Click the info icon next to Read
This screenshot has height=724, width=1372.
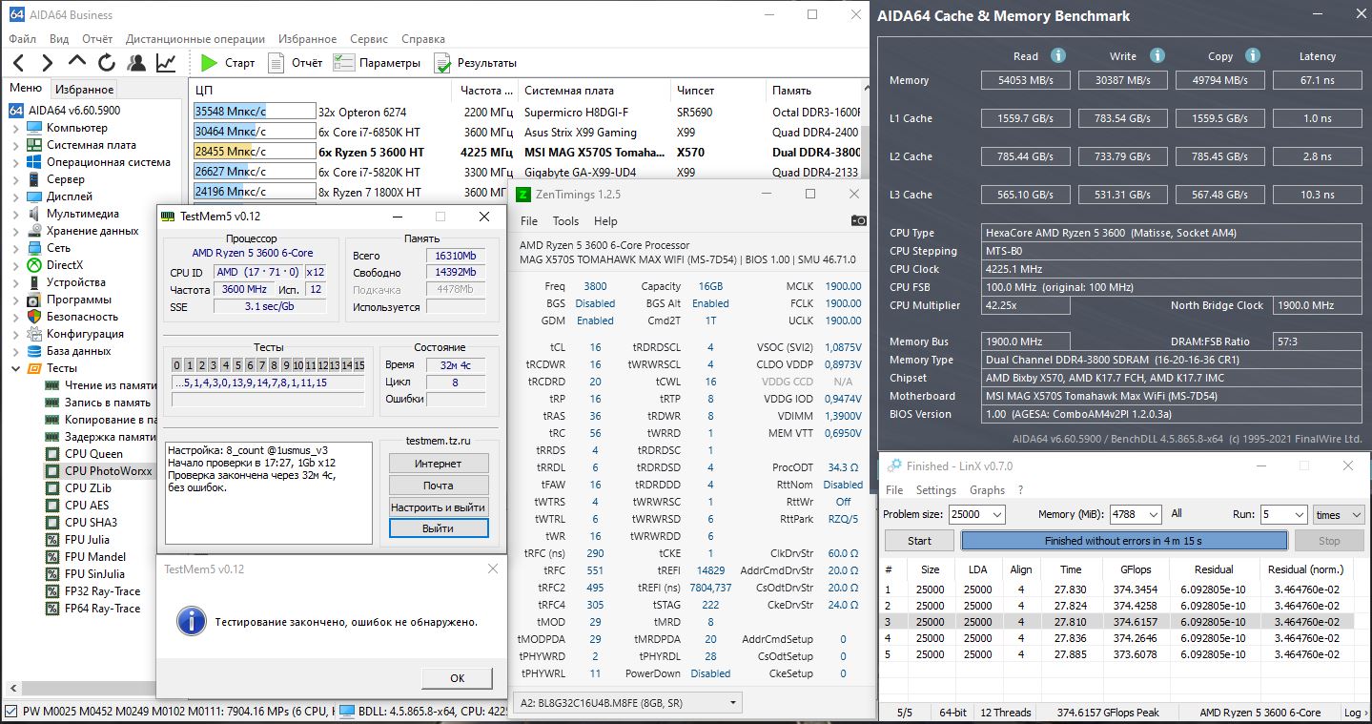pyautogui.click(x=1057, y=56)
